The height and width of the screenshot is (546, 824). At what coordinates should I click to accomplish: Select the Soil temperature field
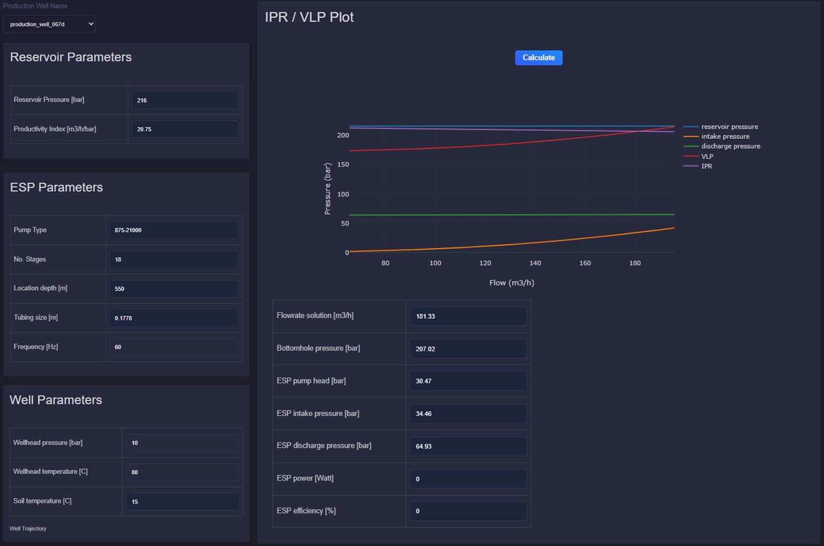pyautogui.click(x=182, y=502)
